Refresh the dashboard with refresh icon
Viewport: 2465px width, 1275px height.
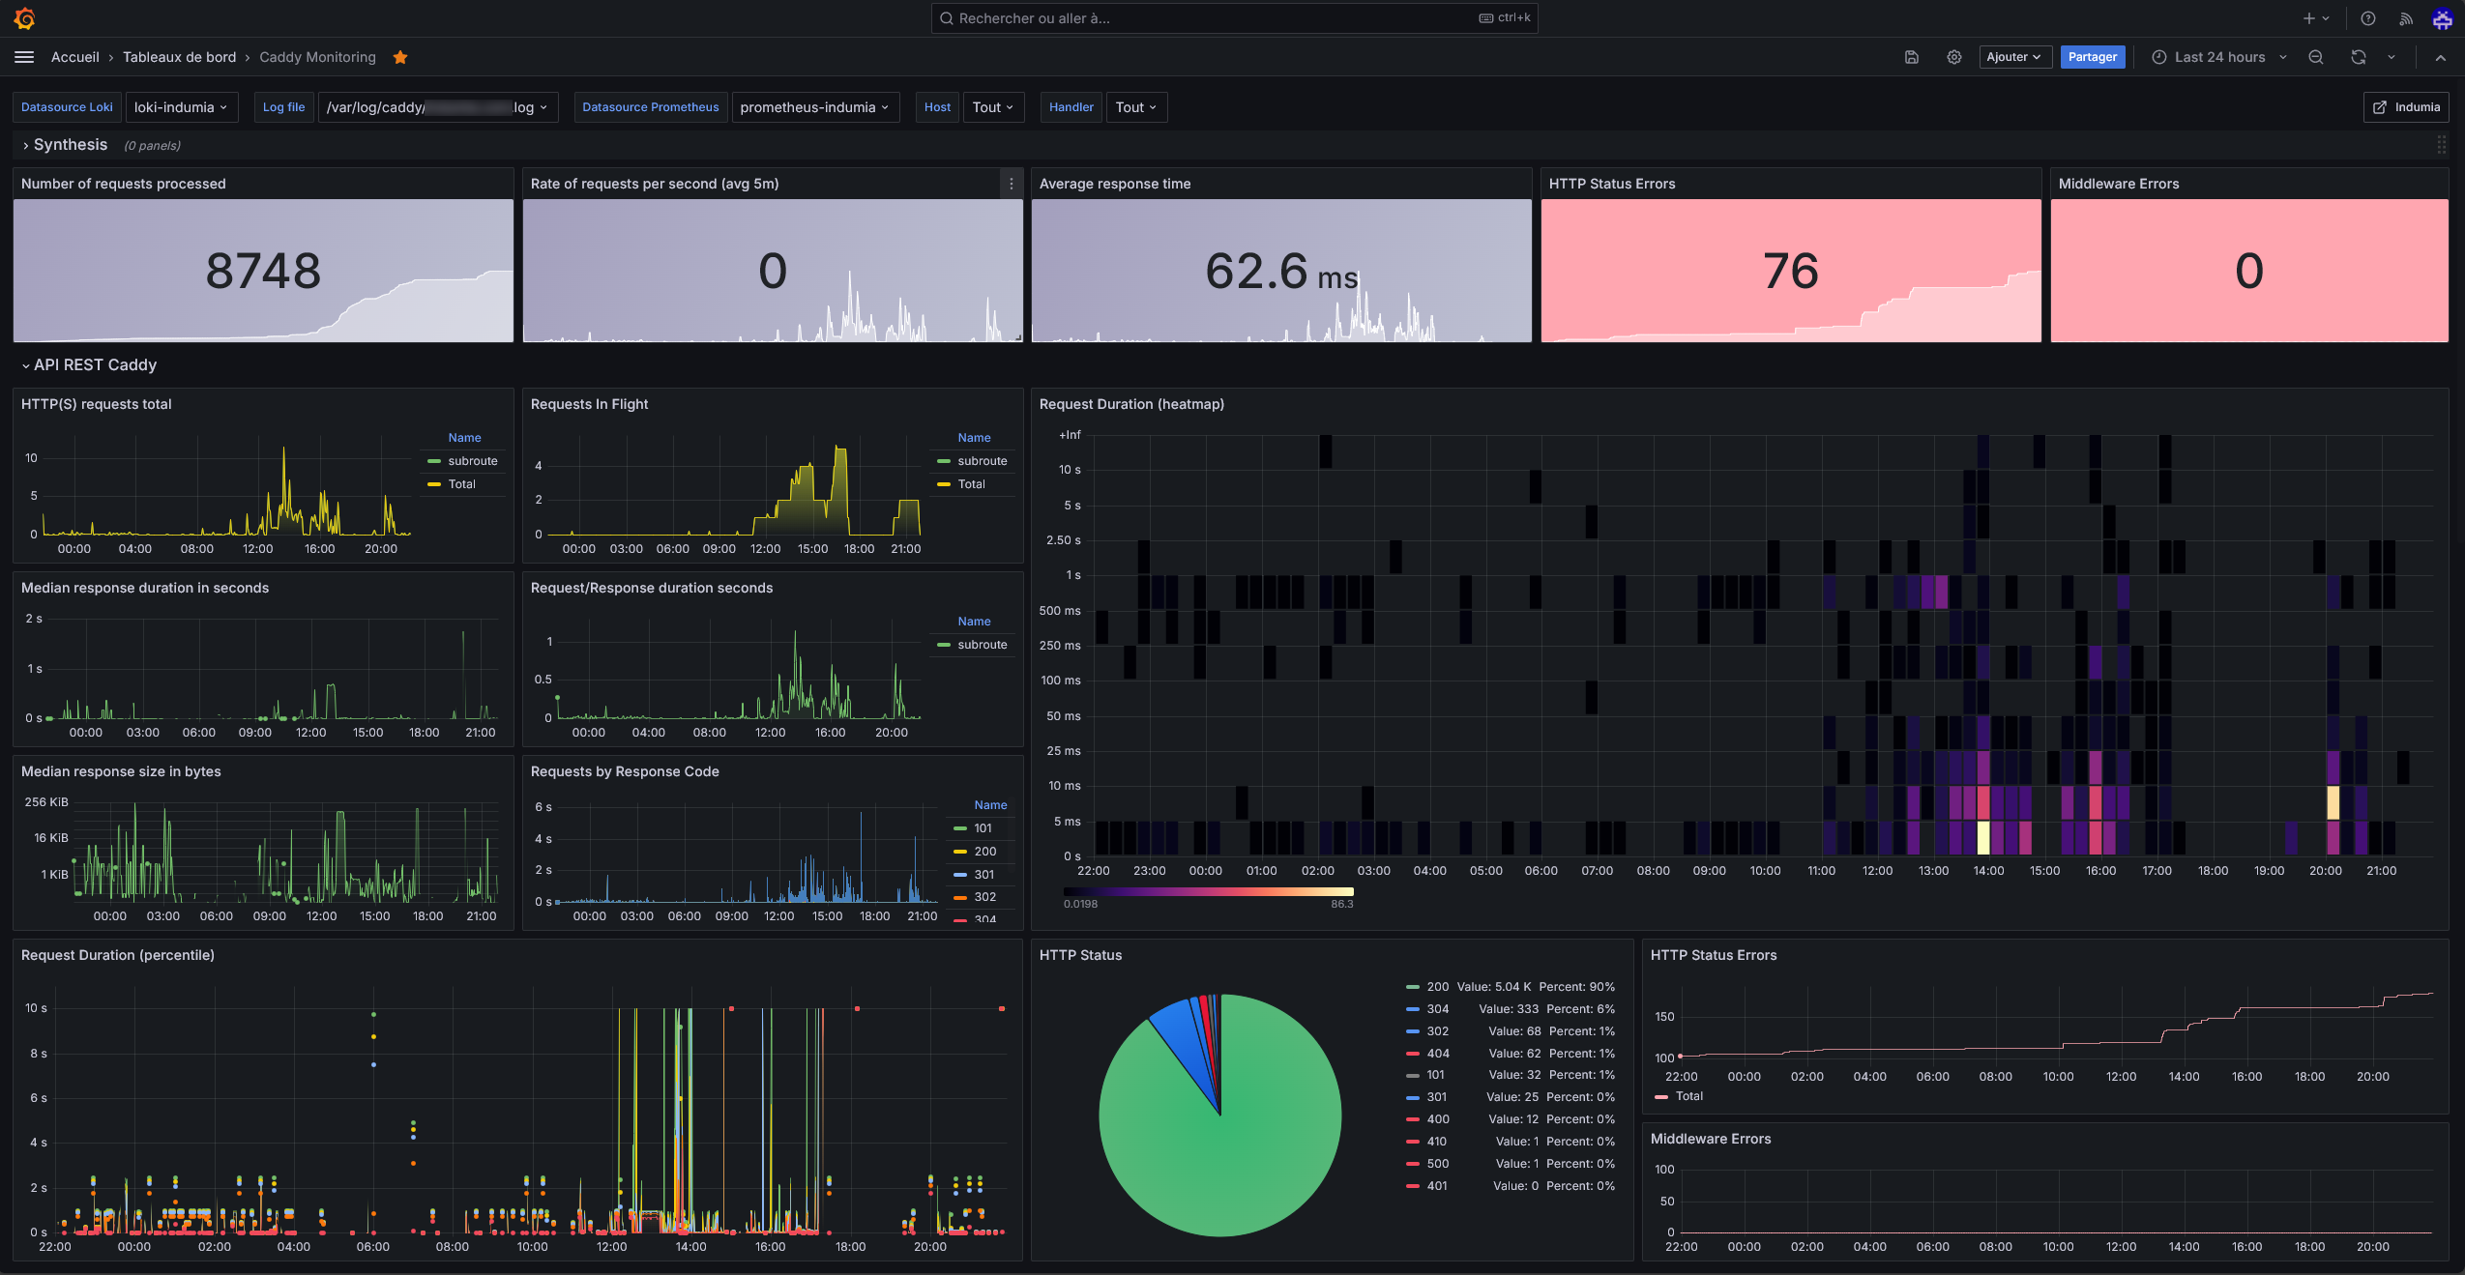2359,57
